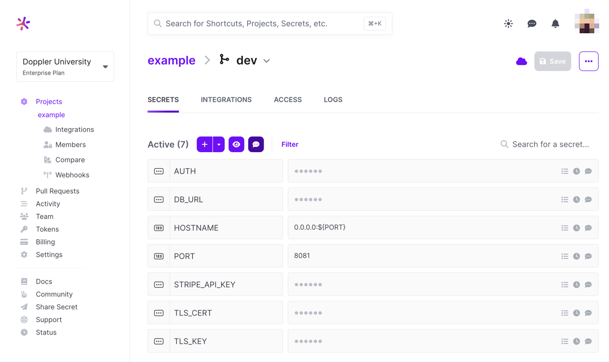This screenshot has height=362, width=609.
Task: Reveal masked AUTH secret value
Action: click(x=308, y=171)
